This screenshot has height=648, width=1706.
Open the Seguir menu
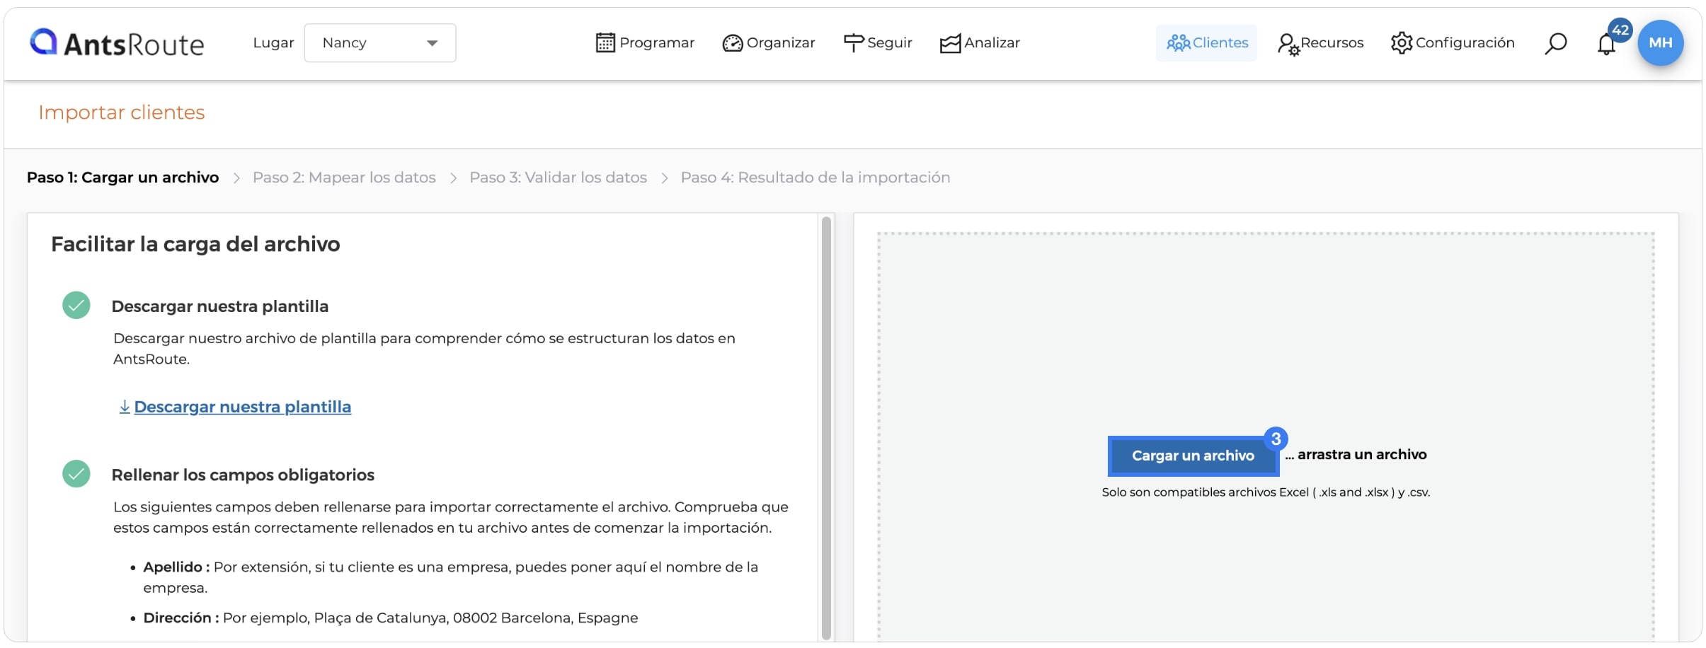pos(878,43)
